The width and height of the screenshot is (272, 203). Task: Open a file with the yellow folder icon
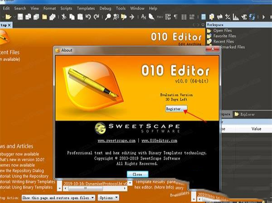[x=8, y=17]
